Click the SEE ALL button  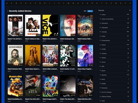pos(90,11)
